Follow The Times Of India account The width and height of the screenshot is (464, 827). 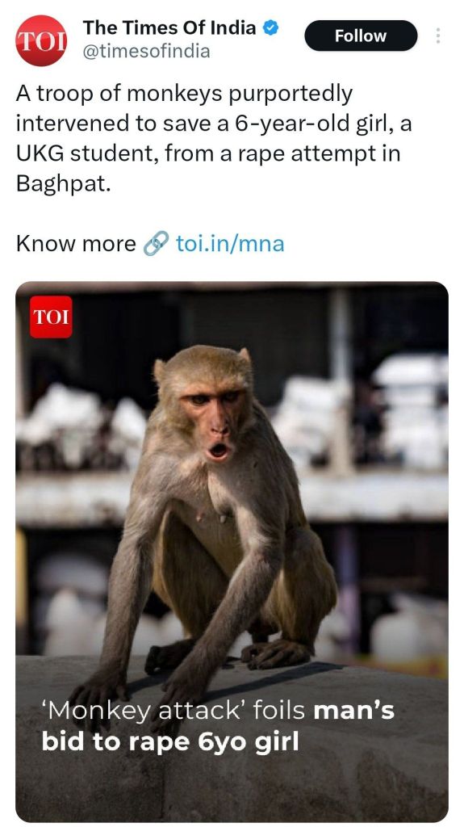pyautogui.click(x=361, y=36)
